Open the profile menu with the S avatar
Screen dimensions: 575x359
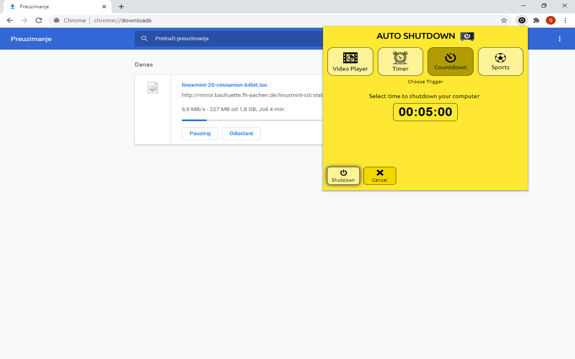point(551,20)
